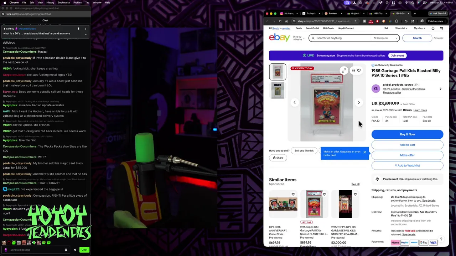Screen dimensions: 456x256
Task: Expand the My eBay dropdown
Action: point(419,28)
